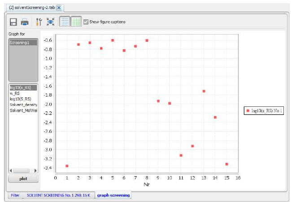Select Screening1 in Graph for list
The width and height of the screenshot is (296, 202).
[x=19, y=43]
